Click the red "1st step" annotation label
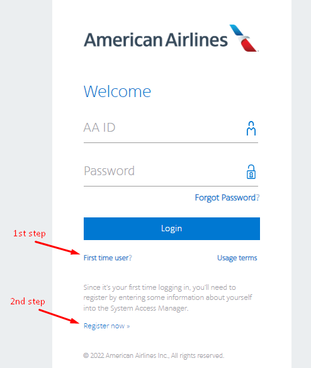 point(30,234)
